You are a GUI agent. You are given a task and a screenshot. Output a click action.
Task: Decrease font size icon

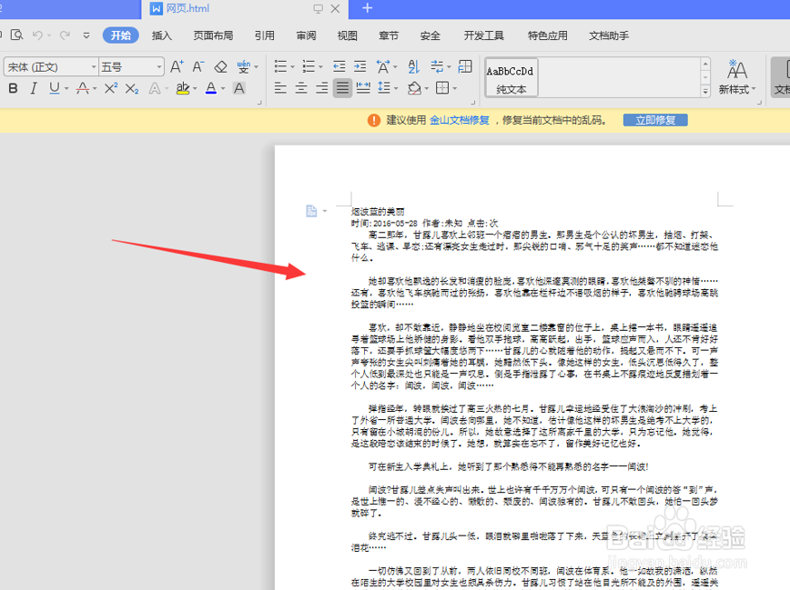198,66
